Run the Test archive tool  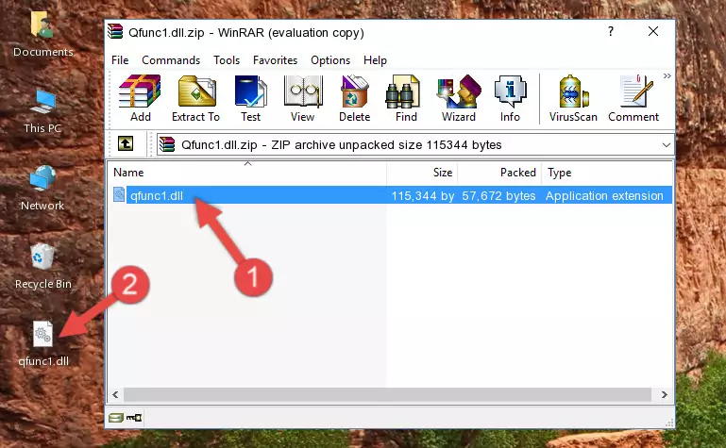[250, 98]
